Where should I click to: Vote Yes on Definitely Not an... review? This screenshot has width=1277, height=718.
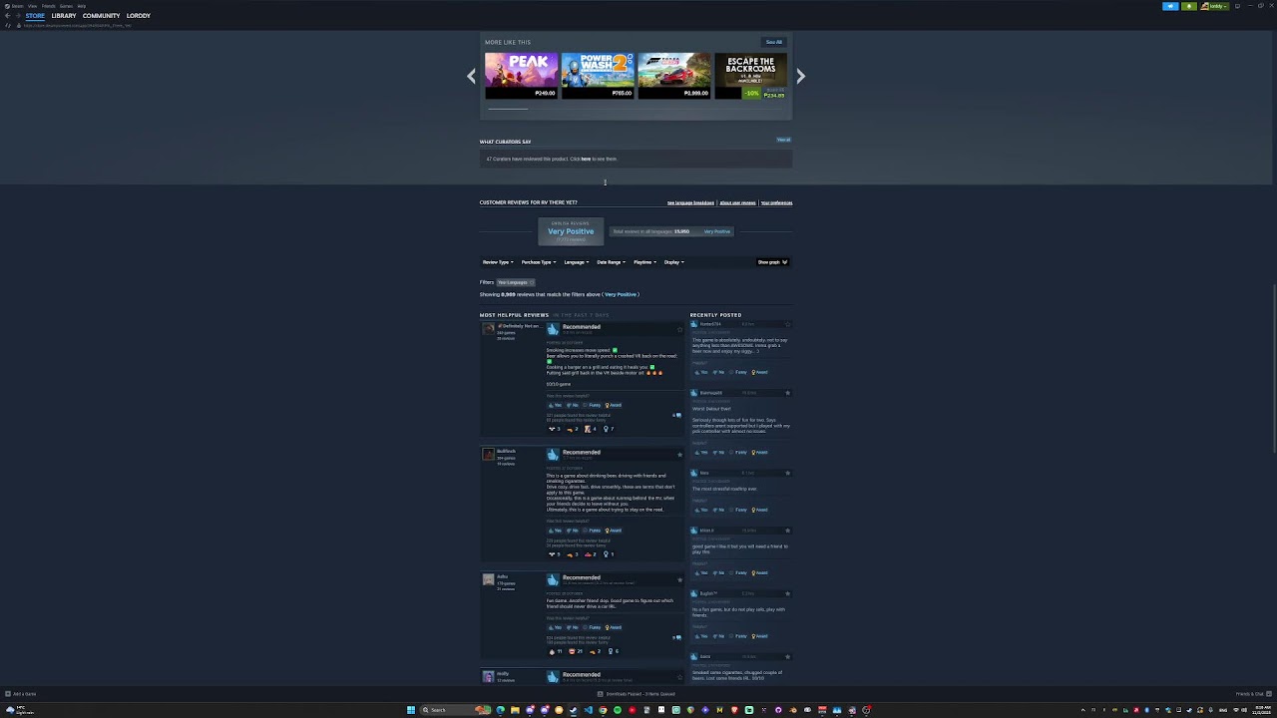click(x=555, y=405)
